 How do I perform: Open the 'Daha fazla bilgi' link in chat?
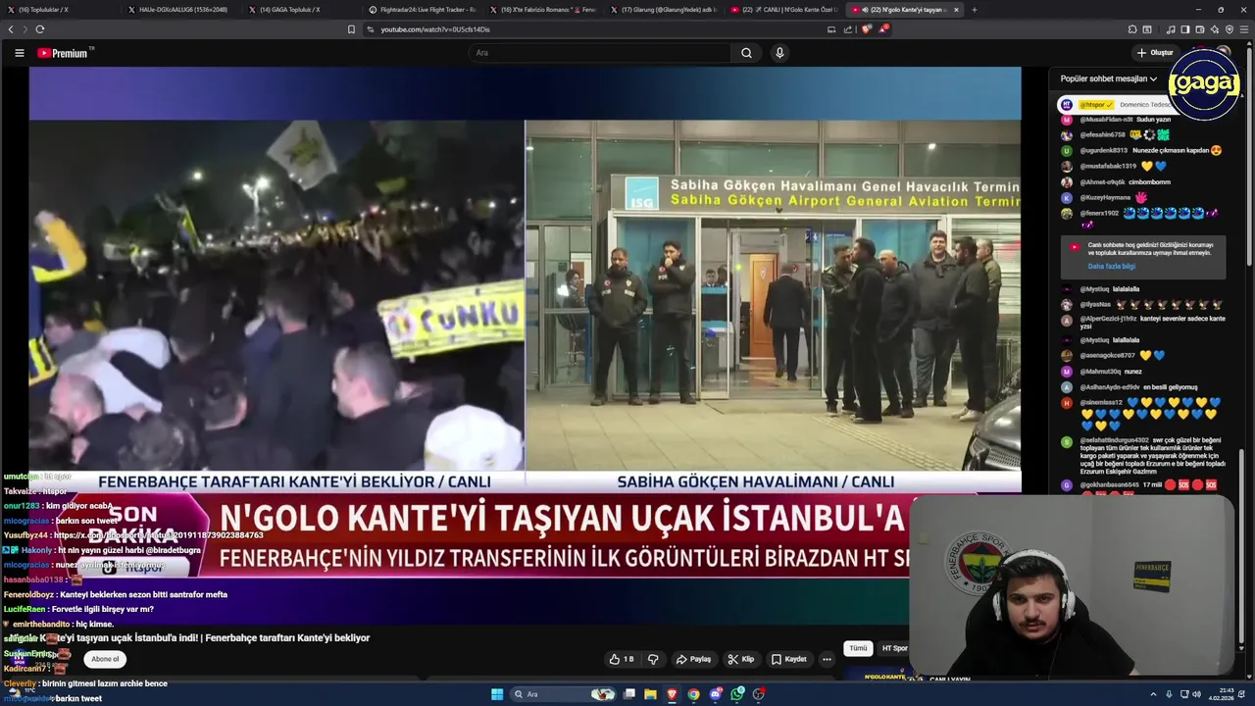pos(1111,266)
